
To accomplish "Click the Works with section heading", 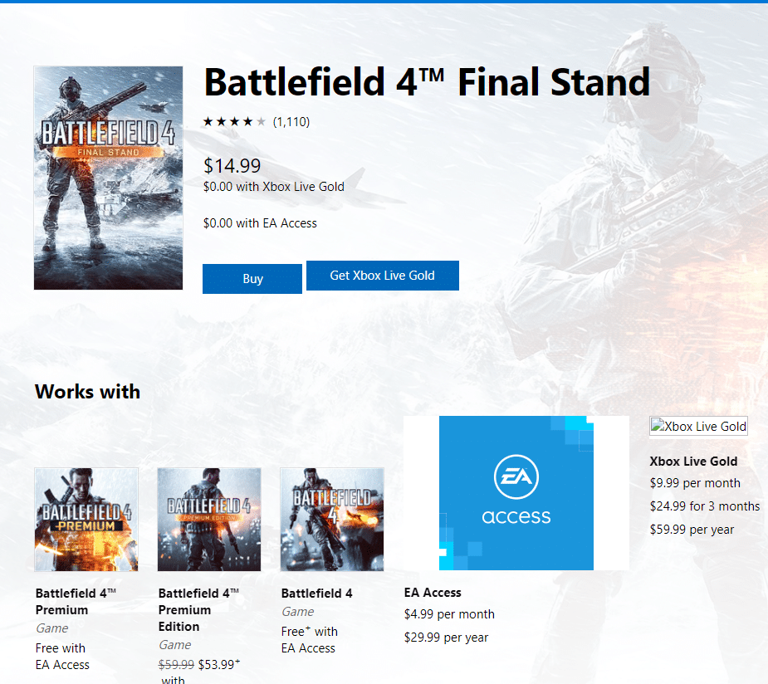I will tap(87, 392).
